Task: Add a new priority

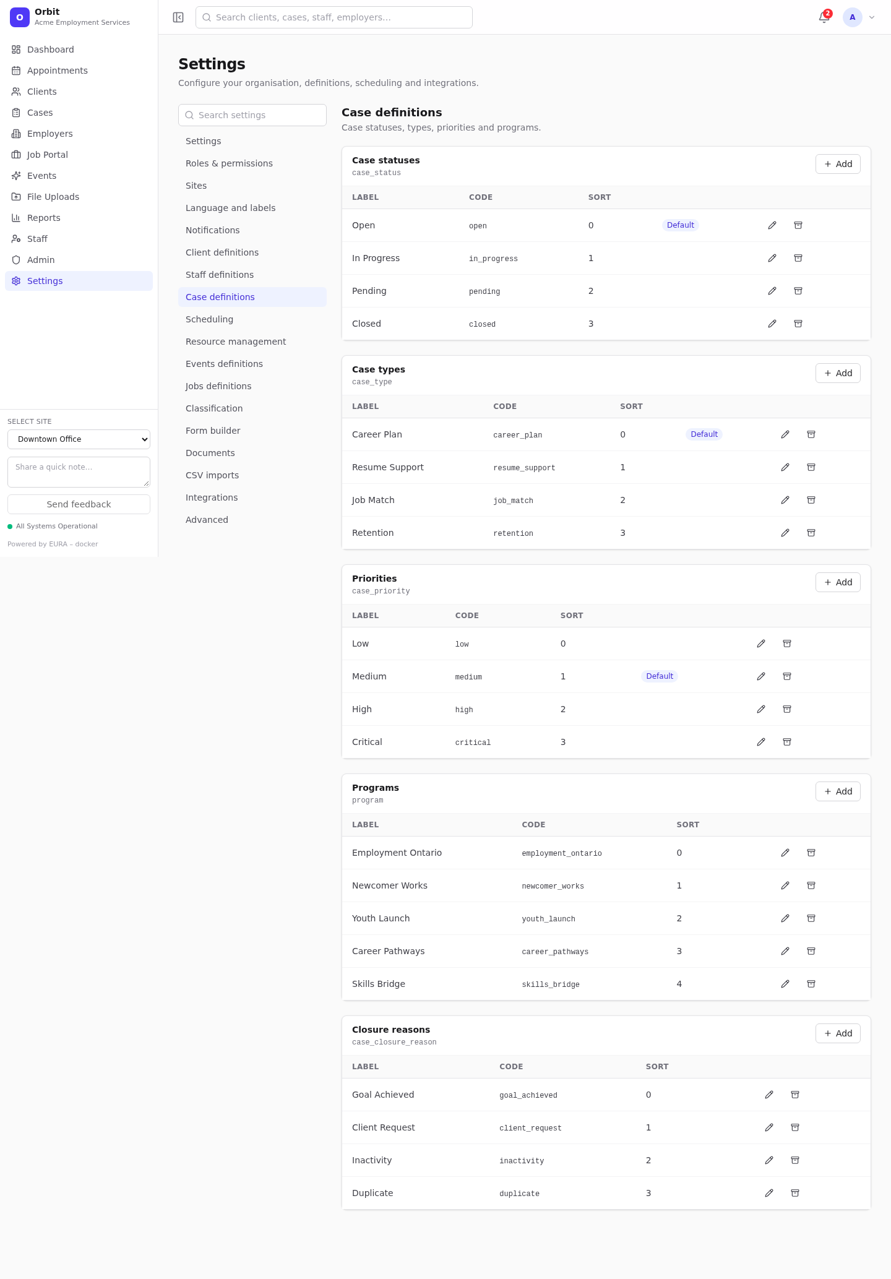Action: click(x=838, y=582)
